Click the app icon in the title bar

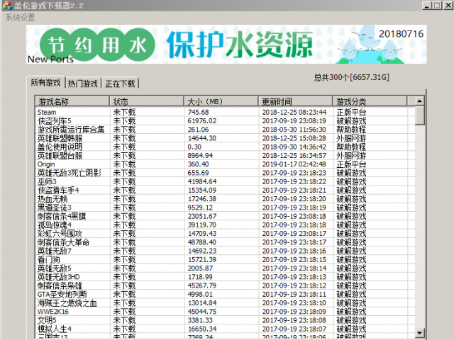pyautogui.click(x=7, y=5)
